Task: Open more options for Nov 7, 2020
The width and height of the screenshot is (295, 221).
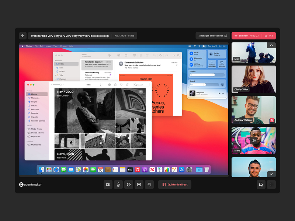Action: coord(141,92)
